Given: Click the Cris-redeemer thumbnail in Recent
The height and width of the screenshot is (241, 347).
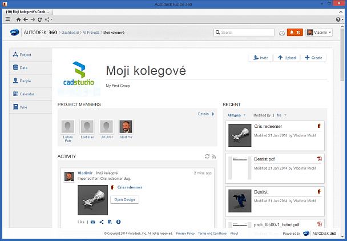Looking at the screenshot, I should 240,135.
